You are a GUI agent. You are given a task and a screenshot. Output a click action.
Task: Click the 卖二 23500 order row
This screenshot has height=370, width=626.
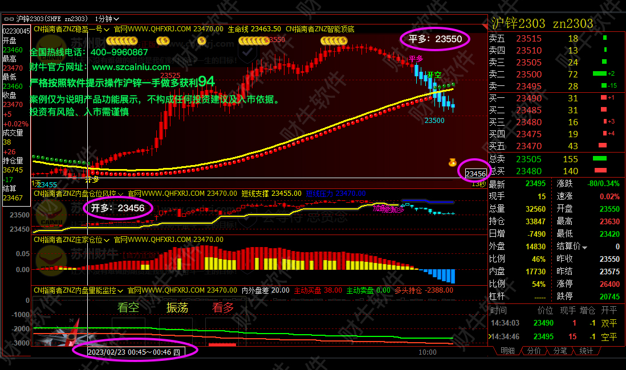tap(556, 74)
